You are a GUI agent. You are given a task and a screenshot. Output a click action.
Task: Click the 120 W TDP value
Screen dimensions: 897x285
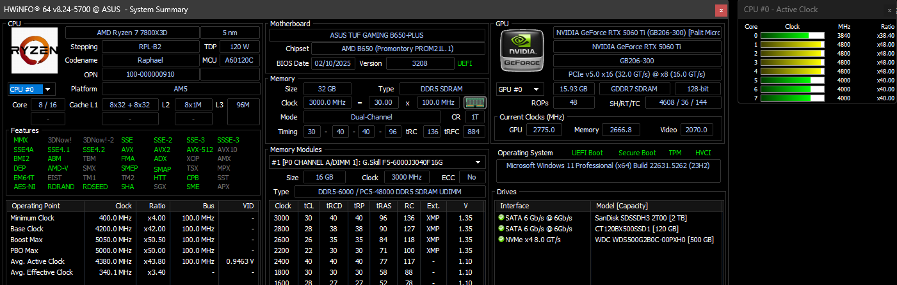click(x=239, y=47)
